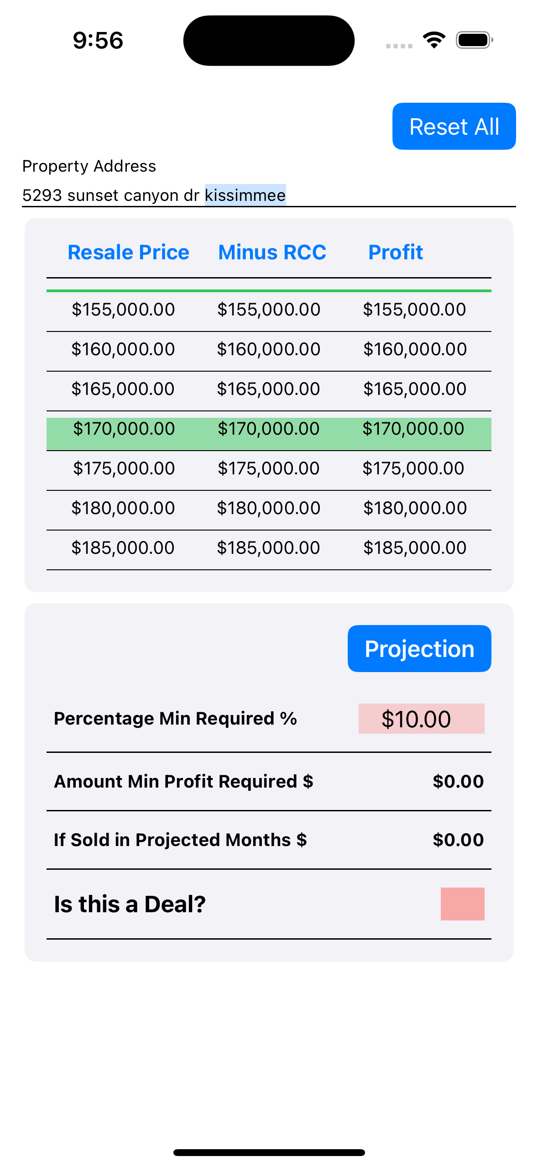Tap the Profit column header
Image resolution: width=538 pixels, height=1167 pixels.
tap(395, 252)
